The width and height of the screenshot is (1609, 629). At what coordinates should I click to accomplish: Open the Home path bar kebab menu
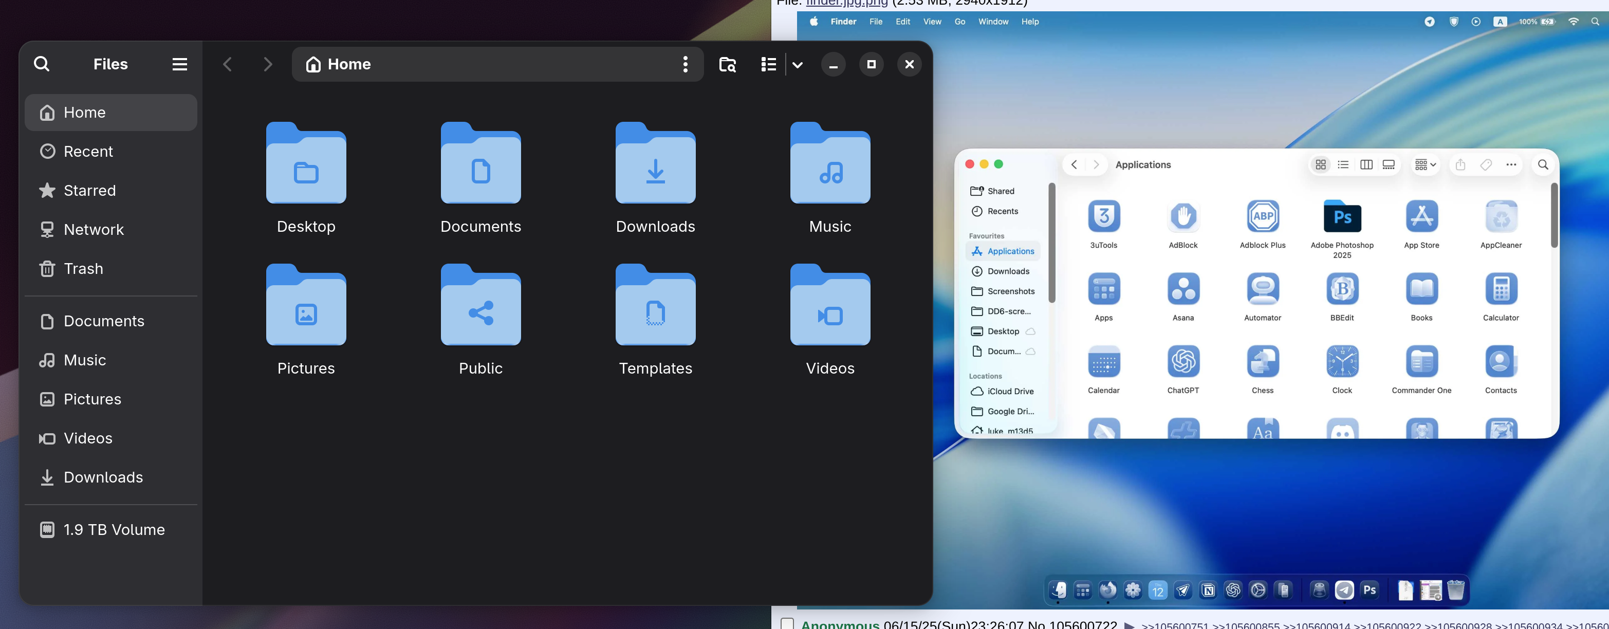coord(685,64)
